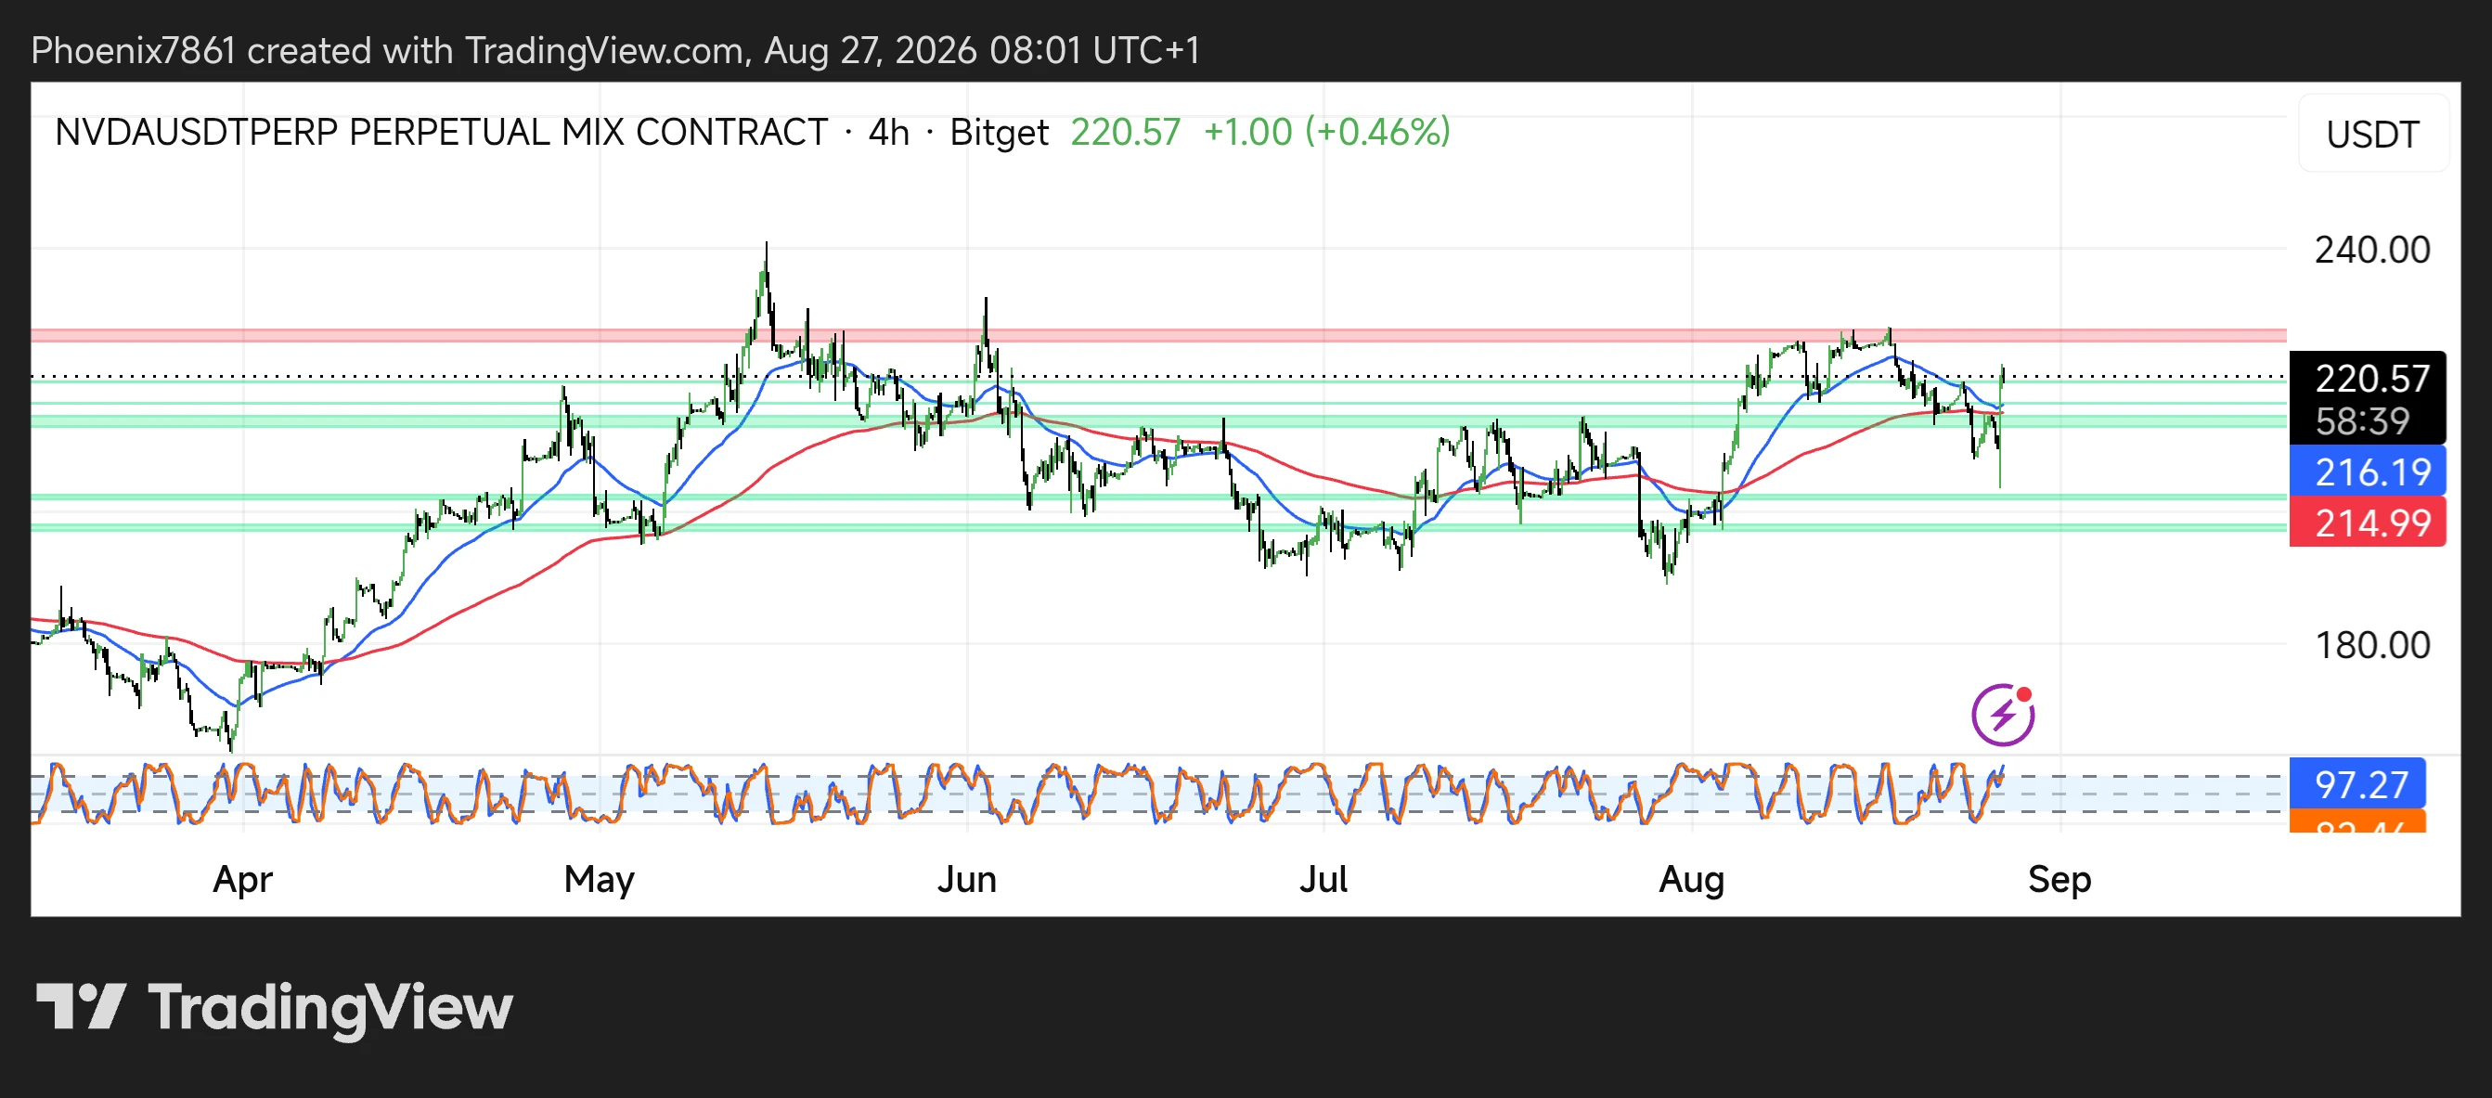
Task: Click the Bitget exchange label
Action: coord(999,132)
